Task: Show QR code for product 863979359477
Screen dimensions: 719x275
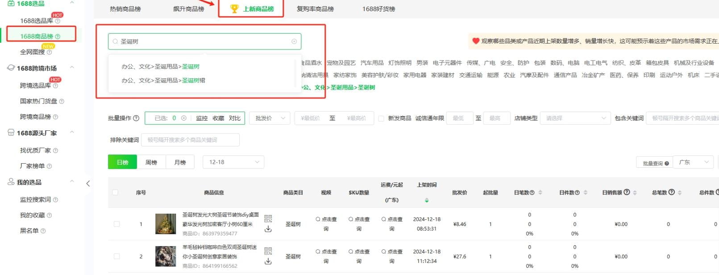Action: click(268, 218)
